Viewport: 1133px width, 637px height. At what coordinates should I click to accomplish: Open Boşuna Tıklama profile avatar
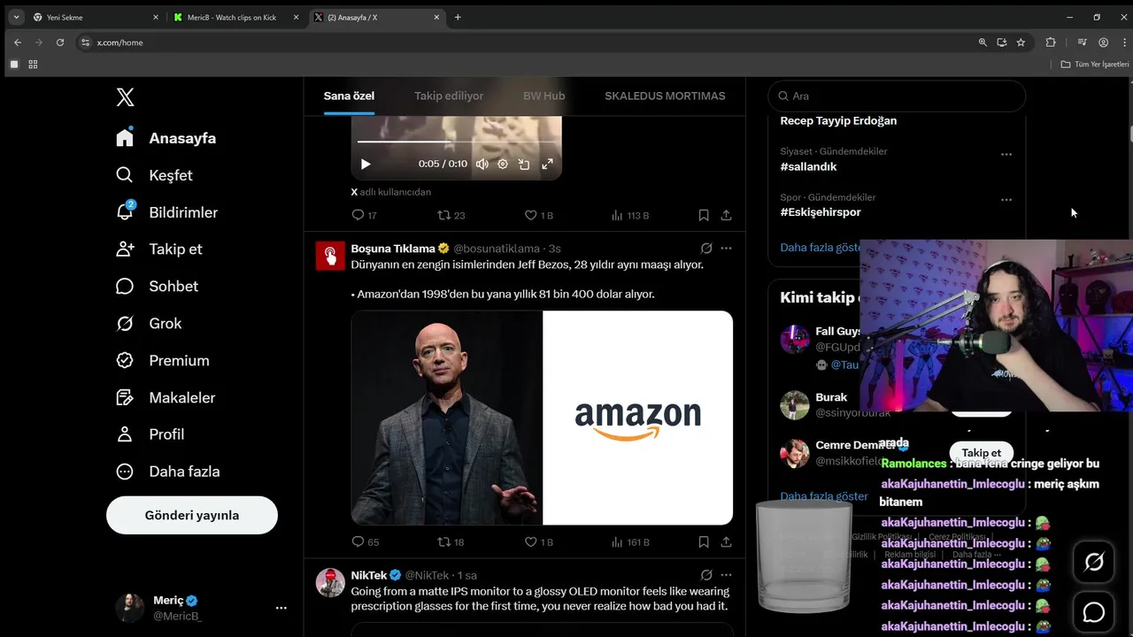(330, 255)
